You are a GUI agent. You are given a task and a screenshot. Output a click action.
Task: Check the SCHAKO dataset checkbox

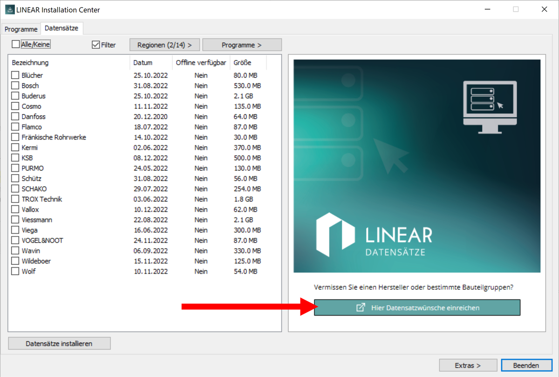[x=15, y=188]
